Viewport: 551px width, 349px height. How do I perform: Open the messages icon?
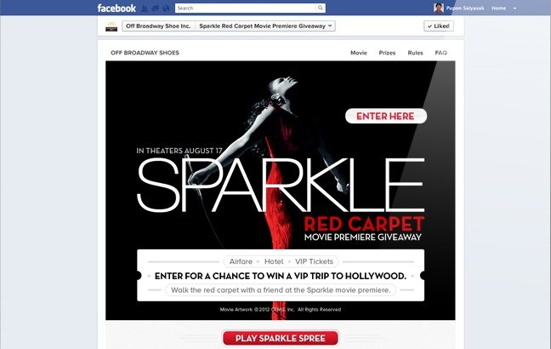[155, 9]
